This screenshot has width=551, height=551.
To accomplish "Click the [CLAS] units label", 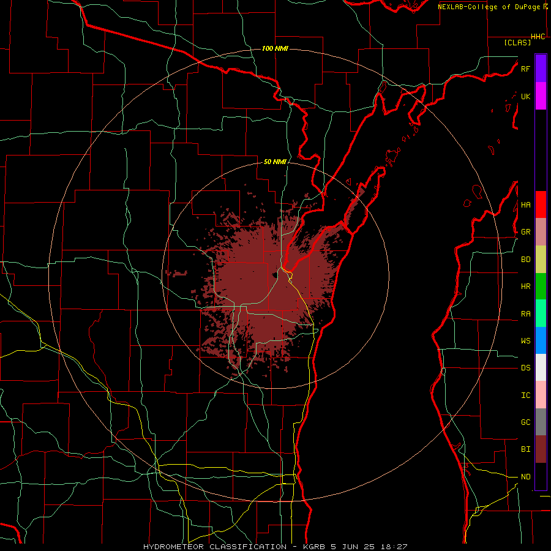I will pos(517,42).
